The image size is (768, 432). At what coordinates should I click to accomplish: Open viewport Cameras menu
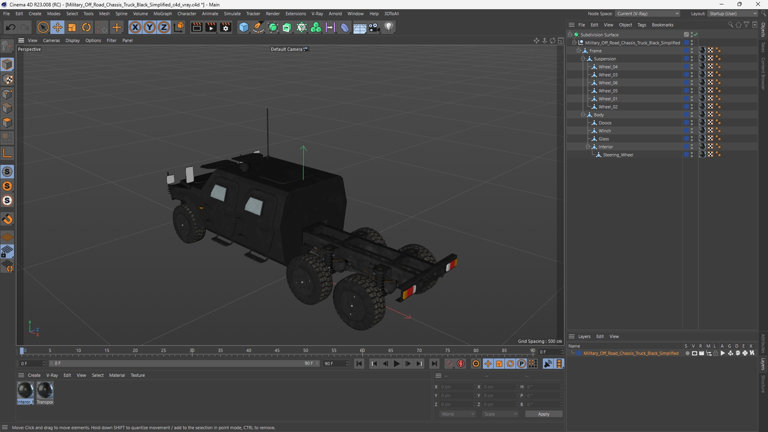pyautogui.click(x=51, y=40)
